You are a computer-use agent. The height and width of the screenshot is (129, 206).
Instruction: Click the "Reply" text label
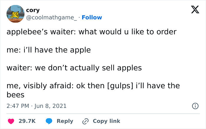pyautogui.click(x=65, y=121)
